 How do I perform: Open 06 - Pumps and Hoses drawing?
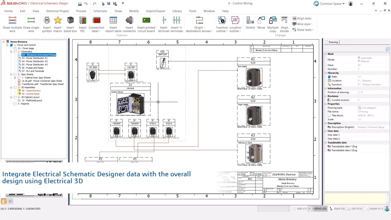click(33, 68)
